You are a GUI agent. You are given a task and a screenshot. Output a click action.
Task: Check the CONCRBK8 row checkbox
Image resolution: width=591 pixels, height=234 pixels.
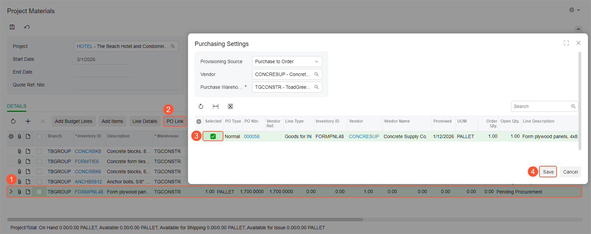(x=39, y=151)
